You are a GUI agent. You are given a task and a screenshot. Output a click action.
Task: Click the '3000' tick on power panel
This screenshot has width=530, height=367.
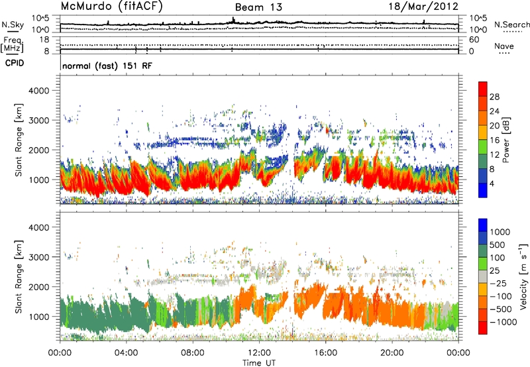tap(38, 121)
